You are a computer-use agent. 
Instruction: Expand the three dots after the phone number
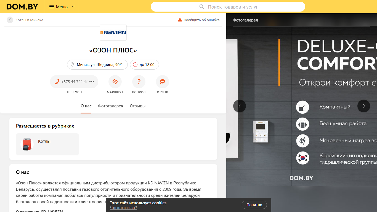pyautogui.click(x=92, y=82)
